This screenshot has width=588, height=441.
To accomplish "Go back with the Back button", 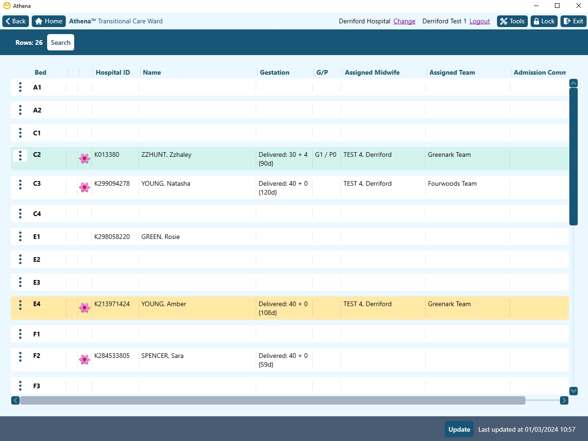I will point(16,21).
